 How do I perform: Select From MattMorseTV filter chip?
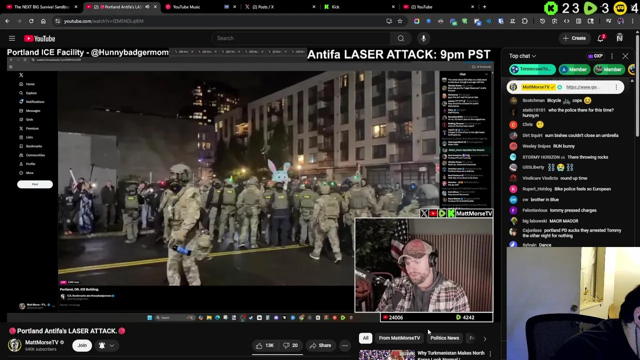399,338
